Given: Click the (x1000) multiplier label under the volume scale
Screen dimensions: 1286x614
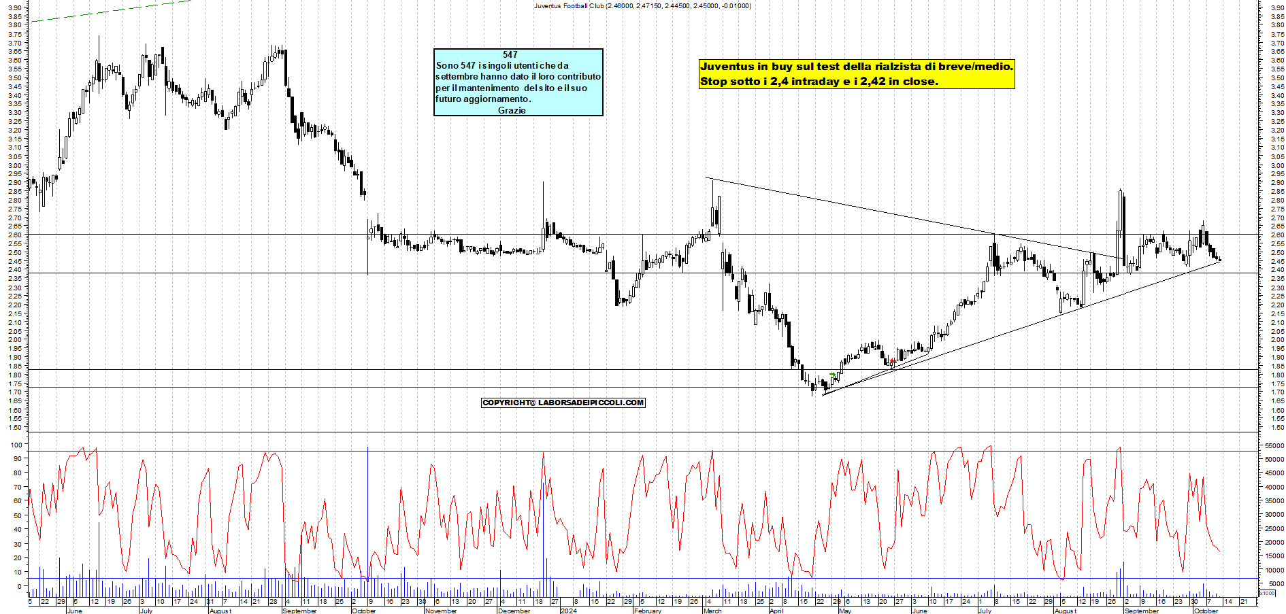Looking at the screenshot, I should [x=1268, y=593].
